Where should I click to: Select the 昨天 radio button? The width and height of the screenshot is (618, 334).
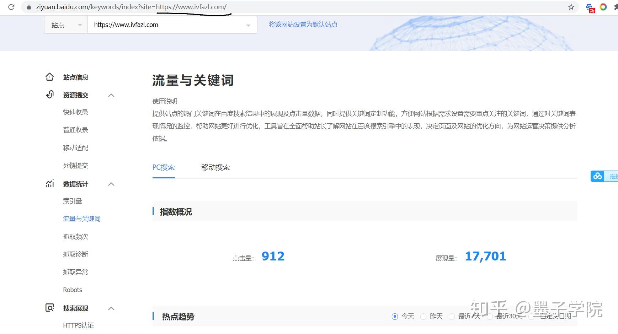pyautogui.click(x=423, y=317)
